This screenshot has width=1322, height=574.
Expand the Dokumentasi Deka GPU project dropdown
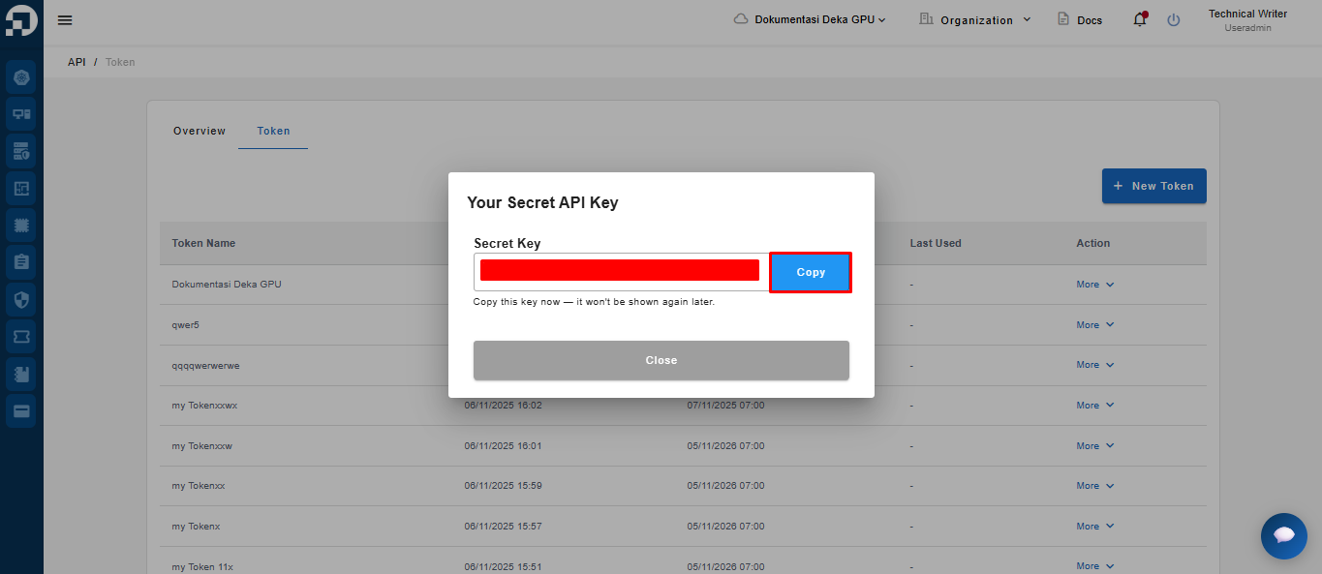pos(810,19)
